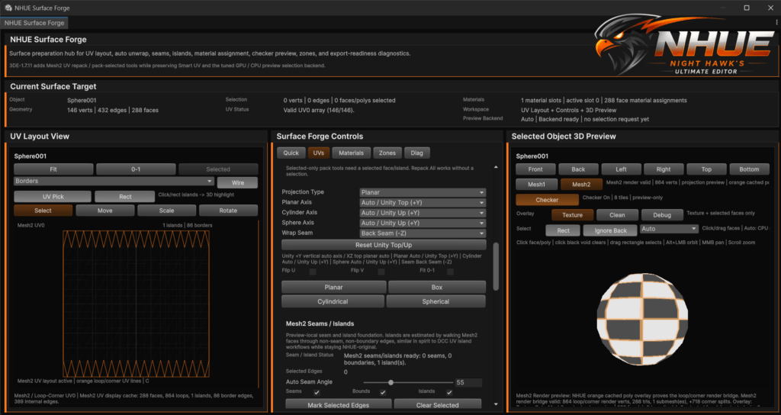Switch 3D preview to Front view
The width and height of the screenshot is (781, 415).
[535, 169]
